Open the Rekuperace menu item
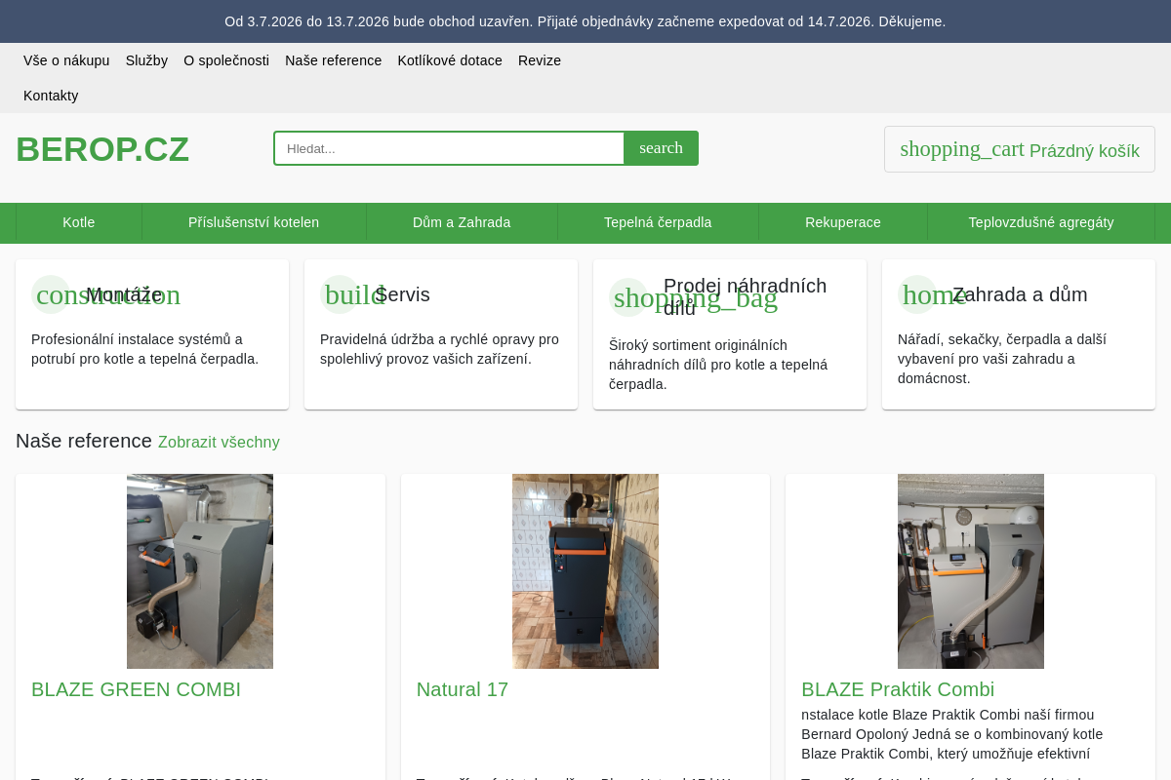This screenshot has height=780, width=1171. coord(843,222)
